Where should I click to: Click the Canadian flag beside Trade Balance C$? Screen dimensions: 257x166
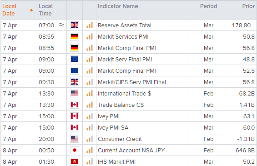[75, 105]
